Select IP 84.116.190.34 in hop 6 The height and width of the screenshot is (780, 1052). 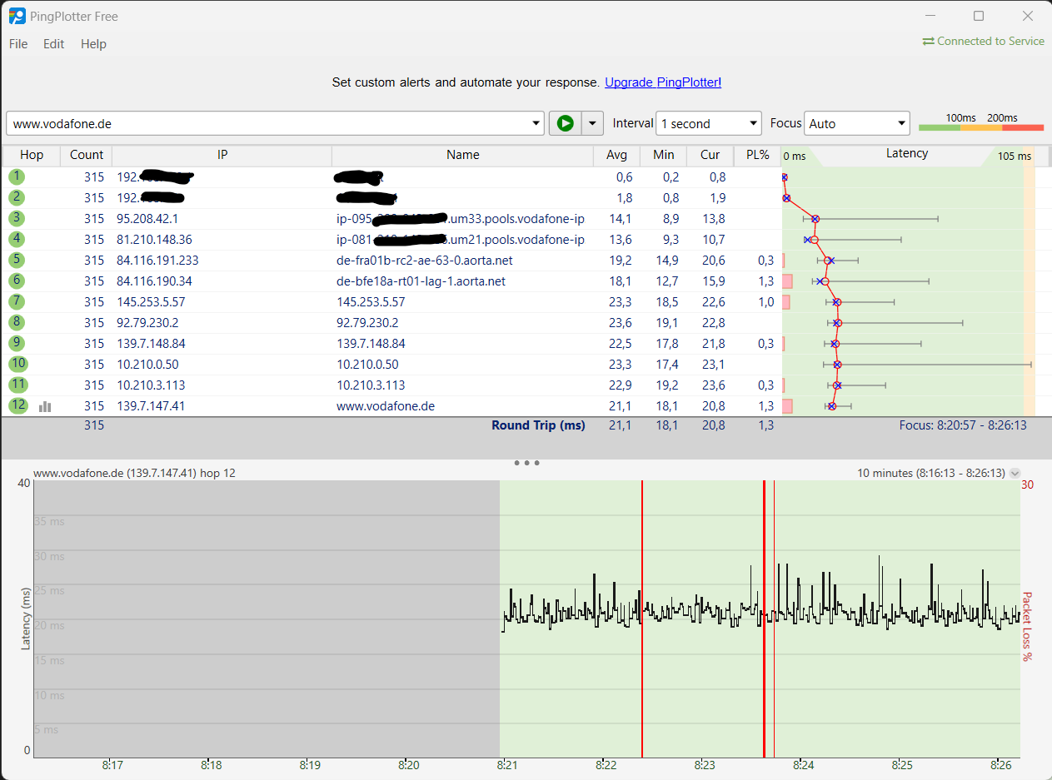click(154, 281)
